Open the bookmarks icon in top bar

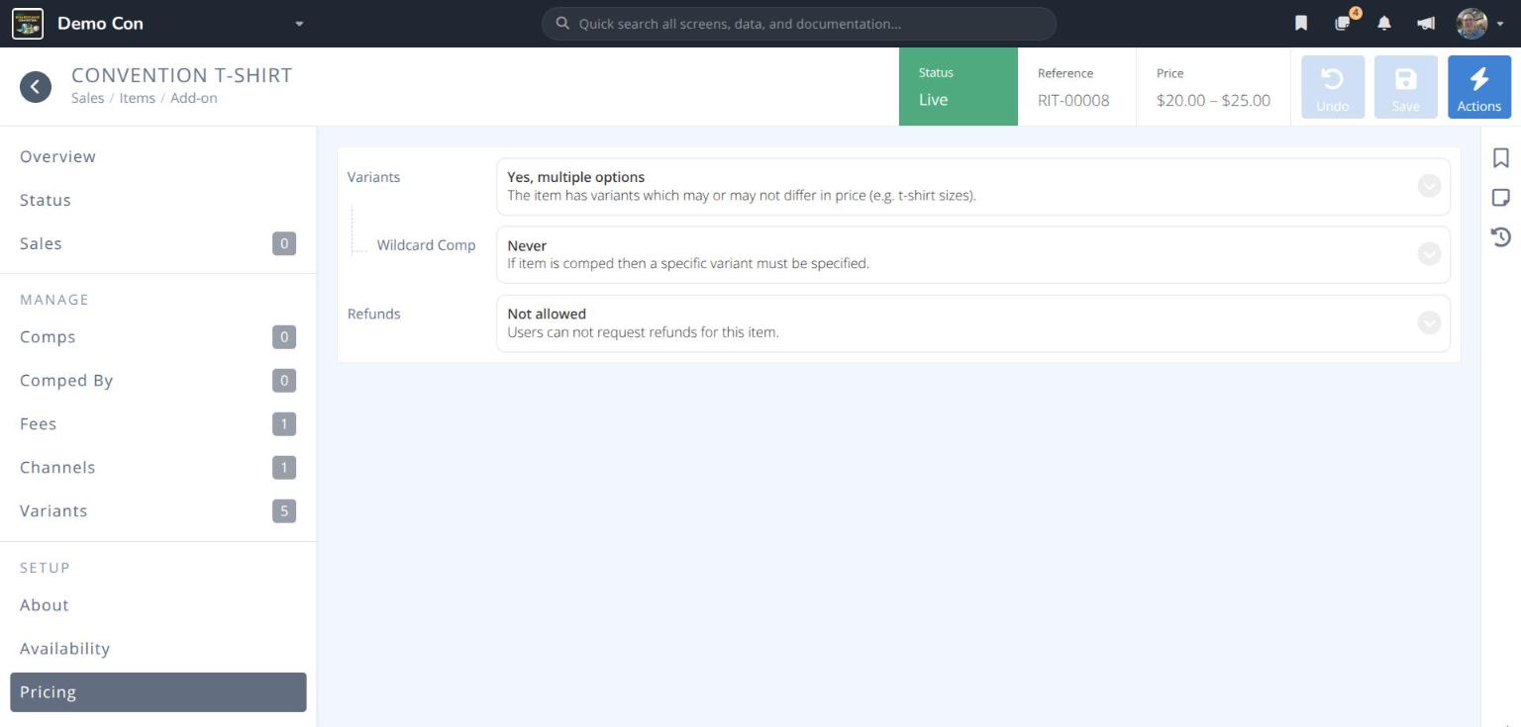(x=1301, y=24)
